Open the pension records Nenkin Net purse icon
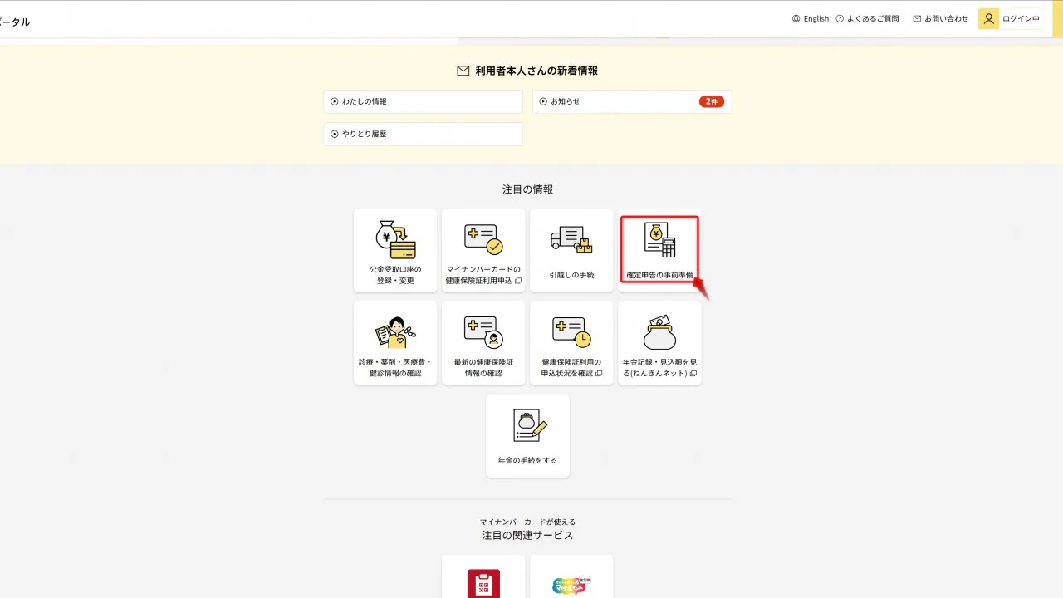Screen dimensions: 1063x598 click(x=659, y=333)
